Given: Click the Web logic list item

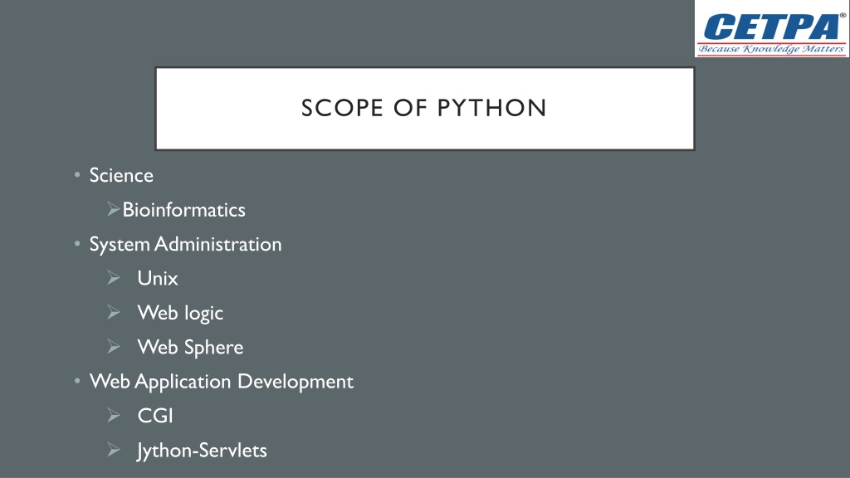Looking at the screenshot, I should [x=180, y=313].
